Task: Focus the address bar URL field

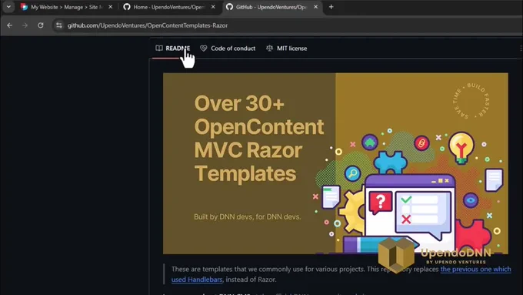Action: [x=287, y=25]
